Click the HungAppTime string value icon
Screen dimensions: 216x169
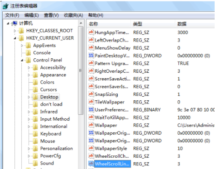coord(91,33)
